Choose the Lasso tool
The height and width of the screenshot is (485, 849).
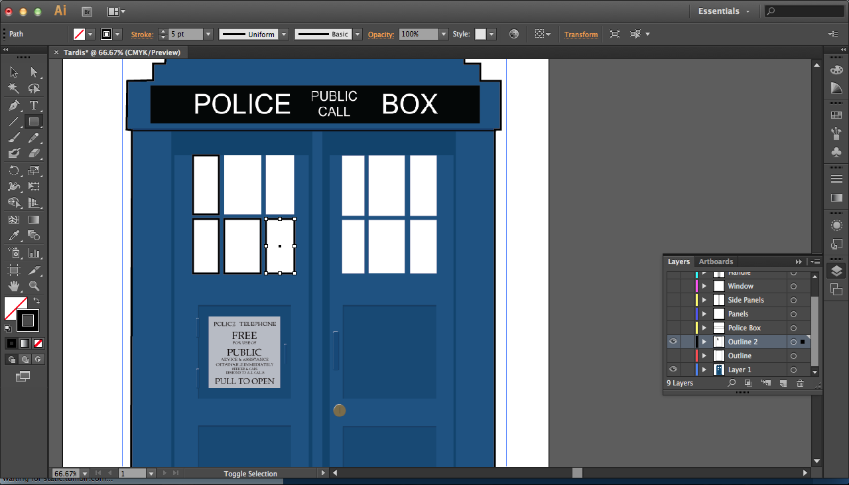tap(34, 88)
